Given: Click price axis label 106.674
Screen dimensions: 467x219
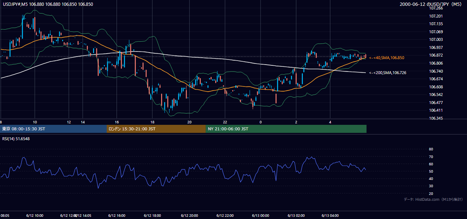Looking at the screenshot, I should point(436,79).
